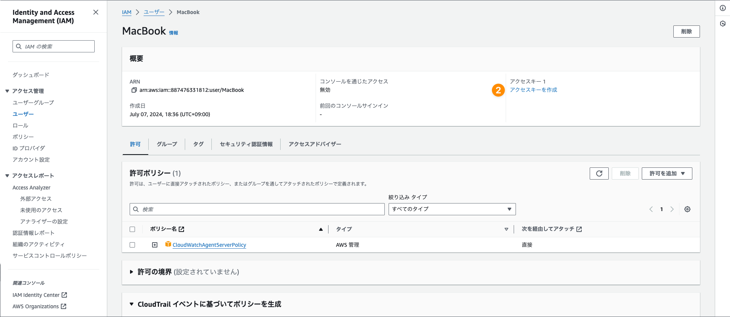Switch to the セキュリティ認証情報 tab
Screen dimensions: 730x317
tap(246, 144)
